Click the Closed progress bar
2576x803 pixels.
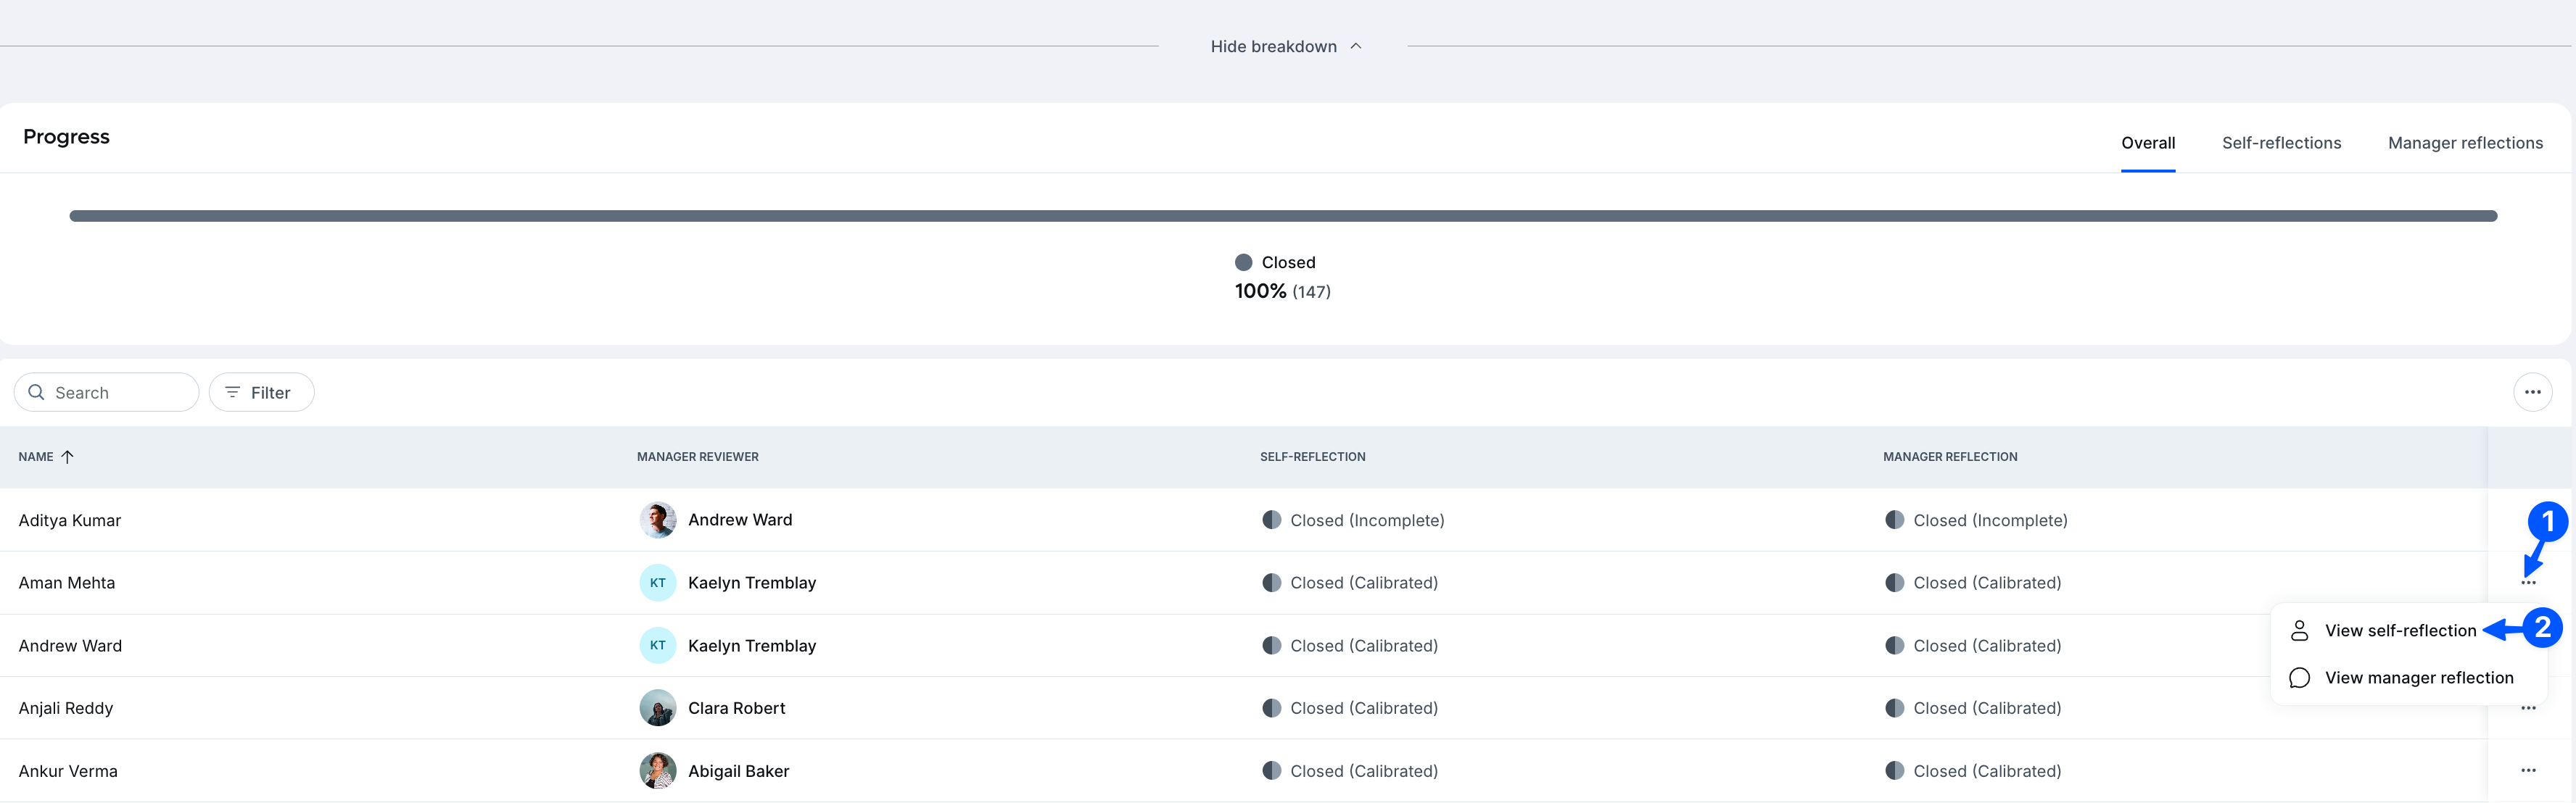point(1283,216)
